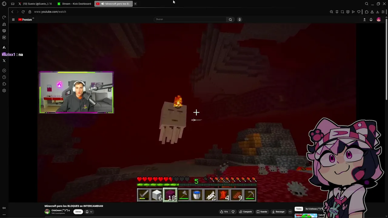Open sidebar 3D box extensions icon
The height and width of the screenshot is (218, 388).
(x=4, y=84)
